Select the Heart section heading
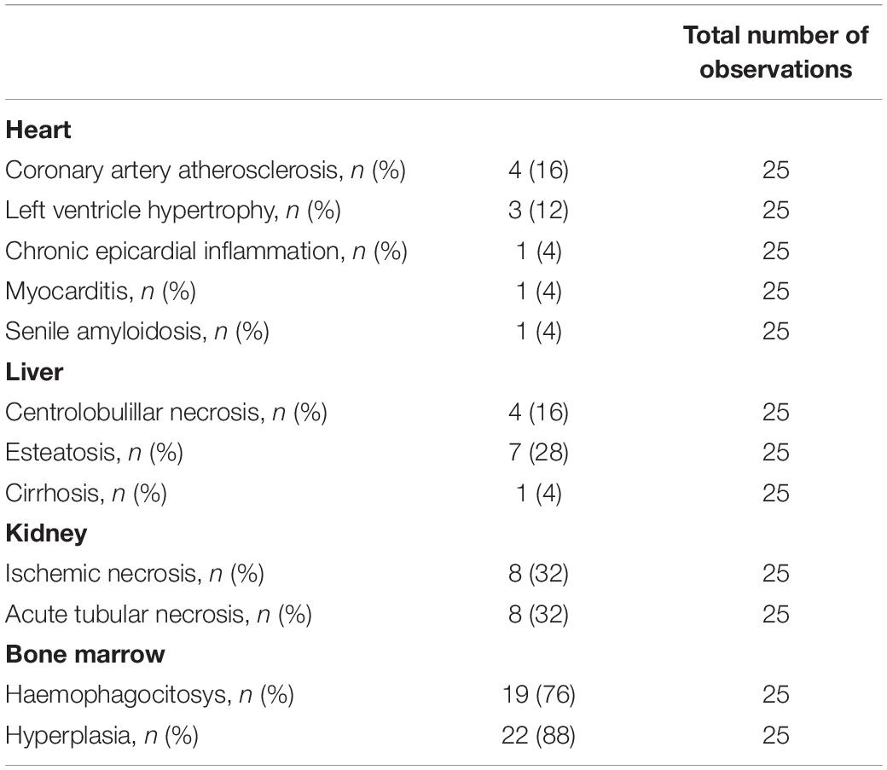 pos(38,130)
